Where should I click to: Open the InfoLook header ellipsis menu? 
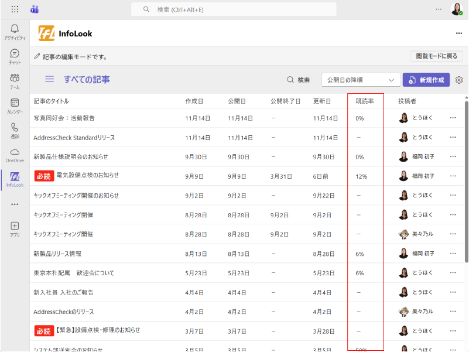pos(459,33)
